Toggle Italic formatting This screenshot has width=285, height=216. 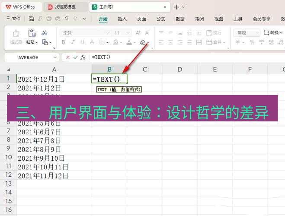pyautogui.click(x=73, y=42)
